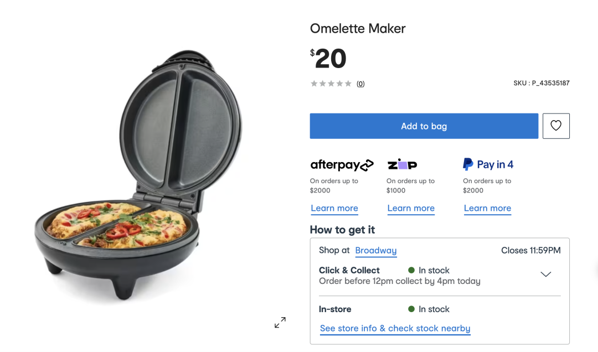
Task: Select the Click & Collect option row
Action: click(x=440, y=276)
